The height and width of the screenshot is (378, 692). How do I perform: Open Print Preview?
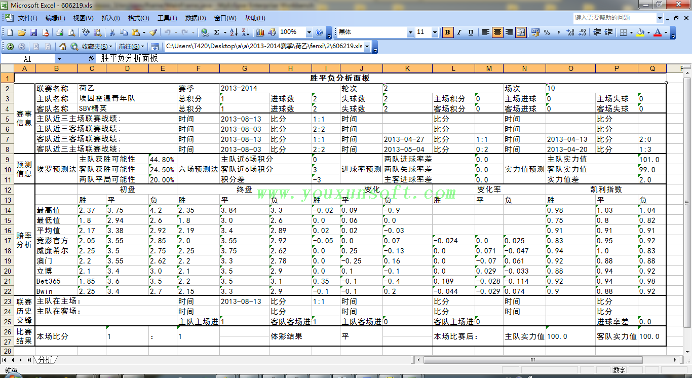[71, 32]
